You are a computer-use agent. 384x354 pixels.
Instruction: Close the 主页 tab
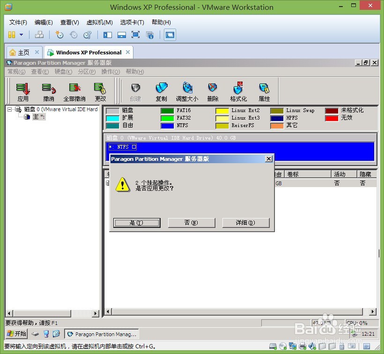click(37, 52)
